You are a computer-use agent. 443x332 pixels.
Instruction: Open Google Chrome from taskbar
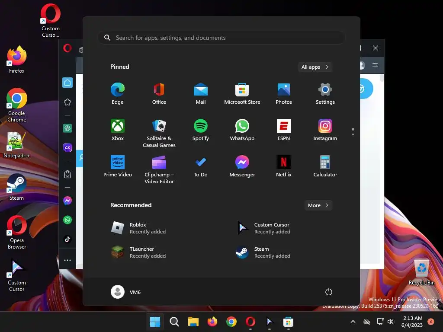[231, 322]
